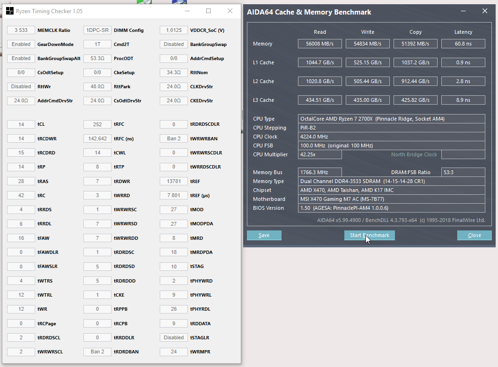The image size is (498, 367).
Task: Click GearDownMode Enabled value
Action: pyautogui.click(x=21, y=44)
